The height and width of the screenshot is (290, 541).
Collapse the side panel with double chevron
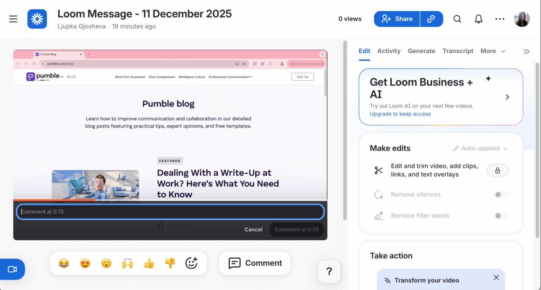coord(526,51)
